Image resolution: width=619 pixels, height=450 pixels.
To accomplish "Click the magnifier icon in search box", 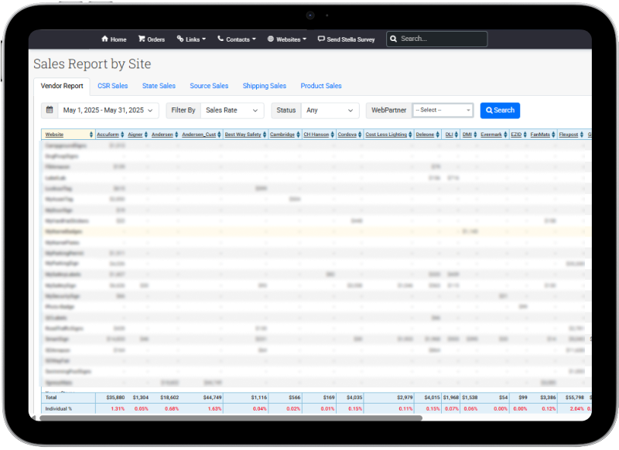I will pos(394,39).
